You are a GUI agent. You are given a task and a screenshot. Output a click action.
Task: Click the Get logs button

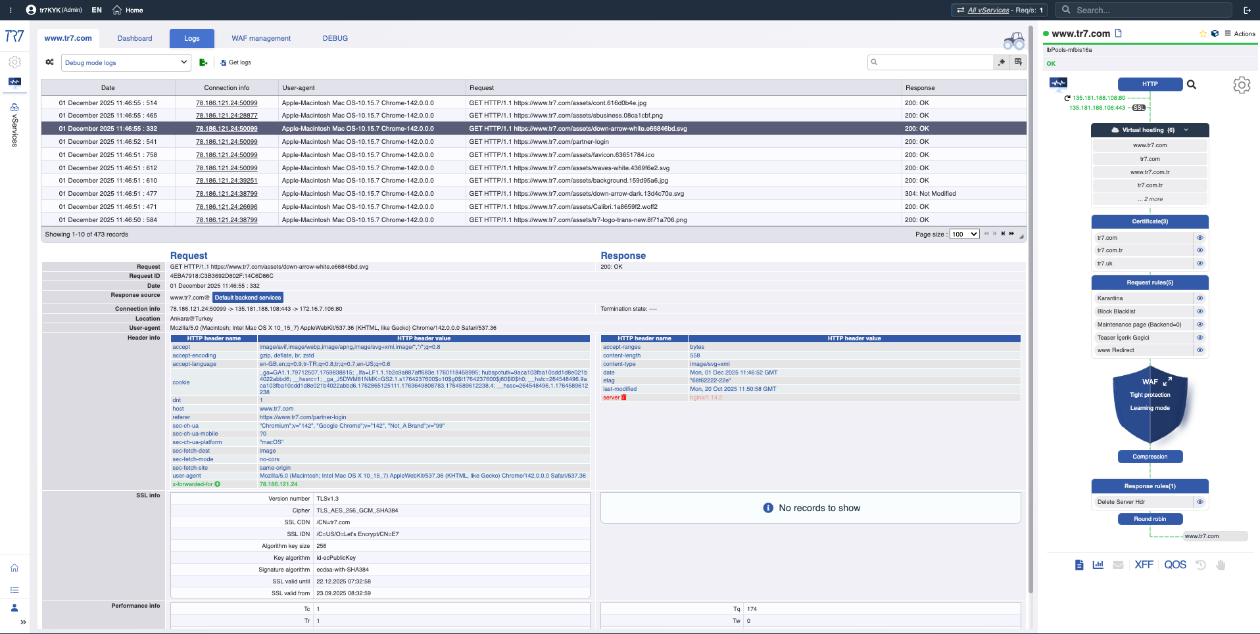(x=235, y=62)
